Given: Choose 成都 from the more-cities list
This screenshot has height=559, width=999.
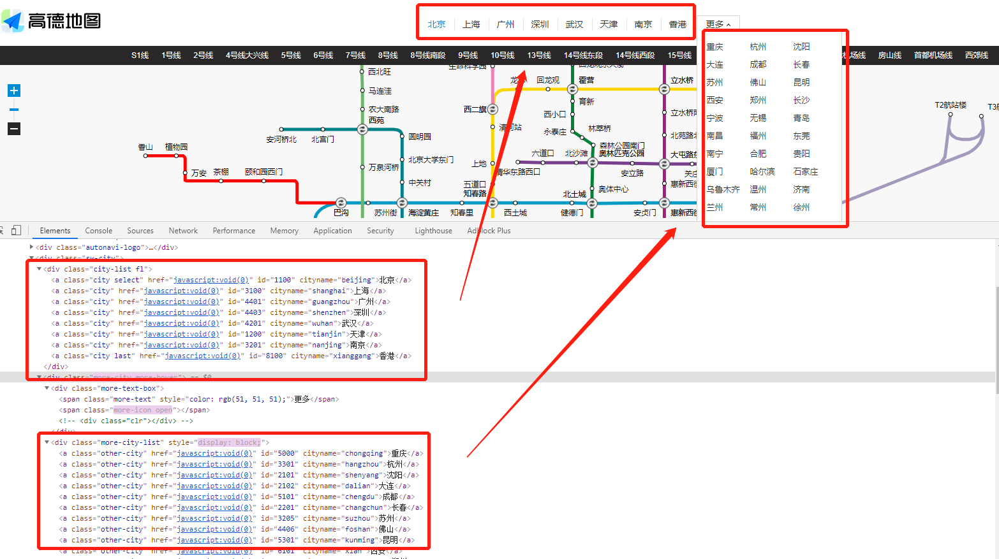Looking at the screenshot, I should (759, 64).
